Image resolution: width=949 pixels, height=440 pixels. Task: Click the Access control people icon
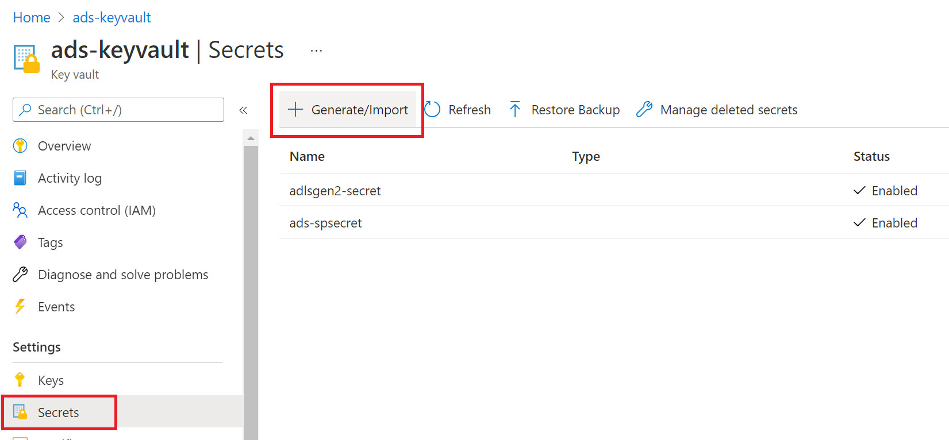(x=20, y=210)
